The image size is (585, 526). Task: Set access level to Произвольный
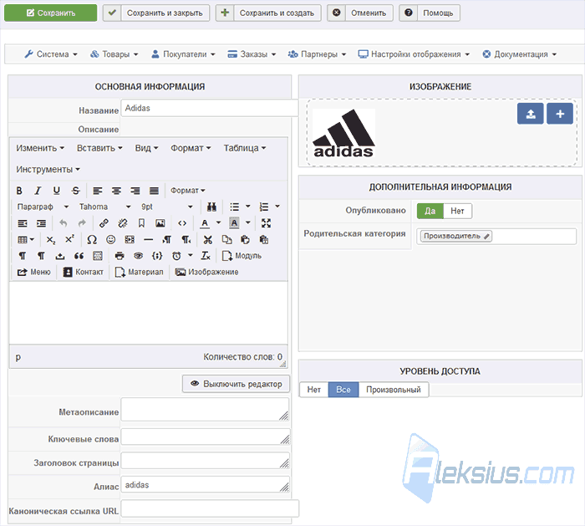coord(394,390)
